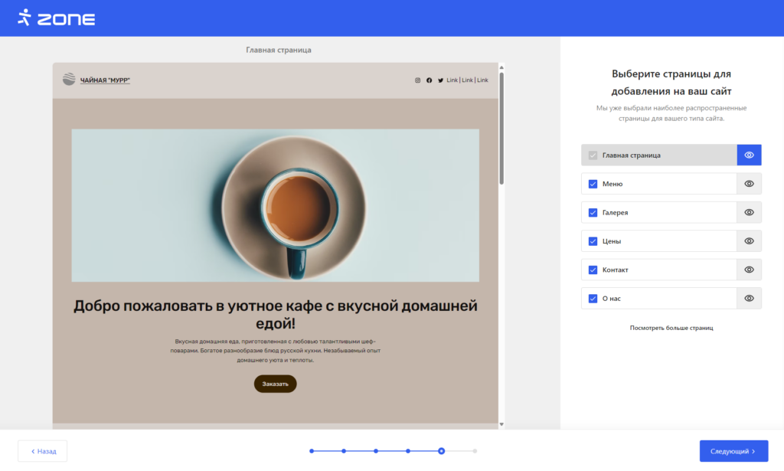Image resolution: width=784 pixels, height=471 pixels.
Task: Uncheck the О нас checkbox
Action: [x=592, y=298]
